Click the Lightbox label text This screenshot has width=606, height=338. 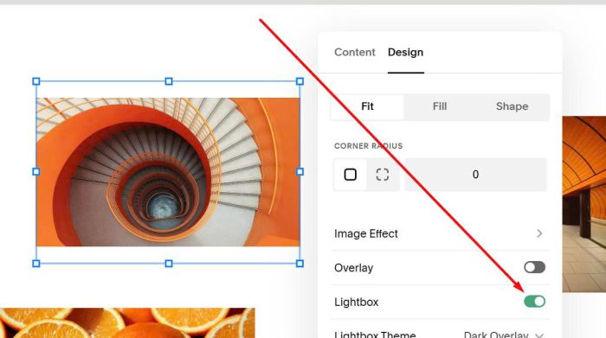coord(357,302)
